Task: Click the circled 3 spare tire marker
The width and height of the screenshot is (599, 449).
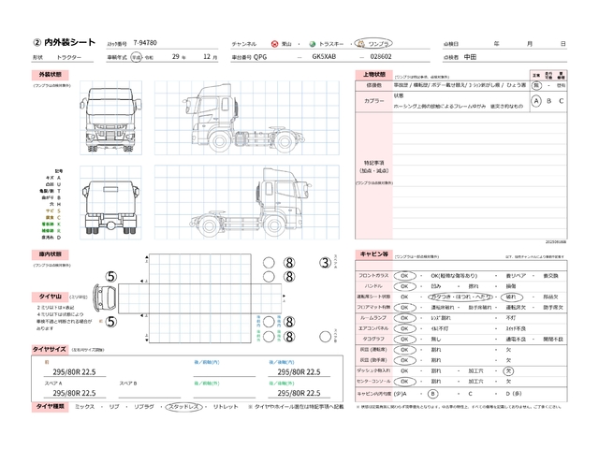Action: click(x=325, y=263)
